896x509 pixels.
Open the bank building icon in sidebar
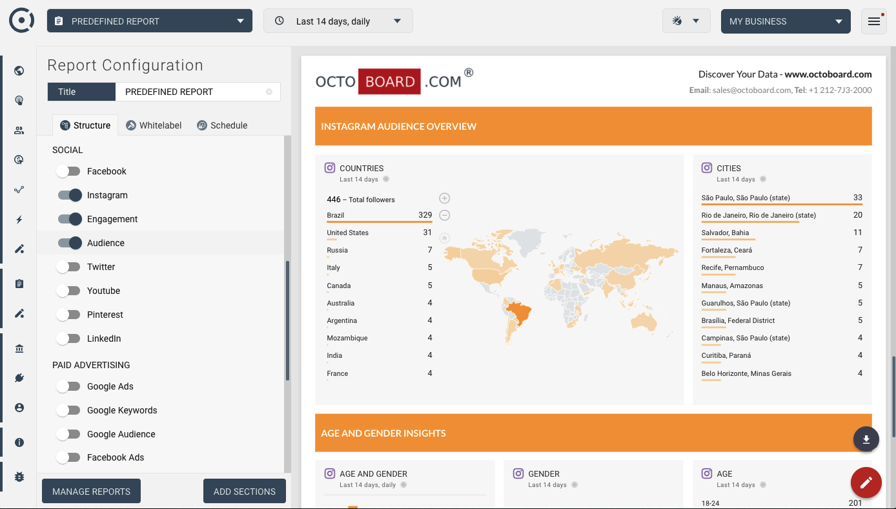[x=19, y=349]
